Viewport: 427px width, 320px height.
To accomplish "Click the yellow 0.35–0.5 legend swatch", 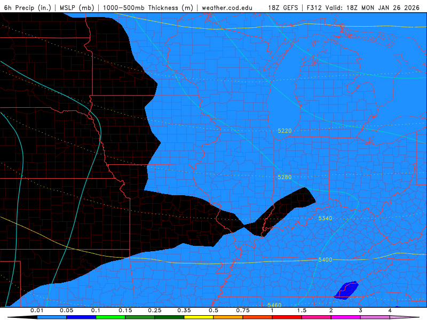I will pos(199,317).
